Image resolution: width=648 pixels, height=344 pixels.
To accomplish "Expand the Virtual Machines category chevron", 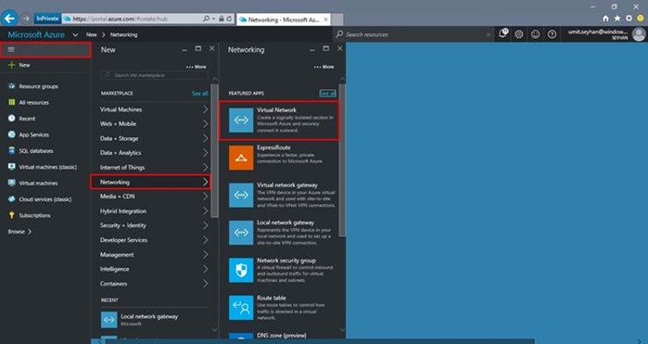I will click(x=206, y=109).
